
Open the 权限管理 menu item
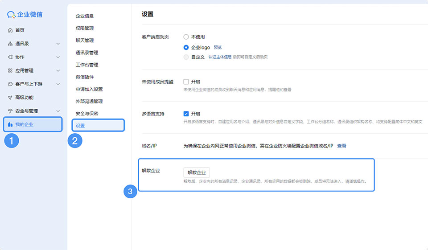click(85, 28)
